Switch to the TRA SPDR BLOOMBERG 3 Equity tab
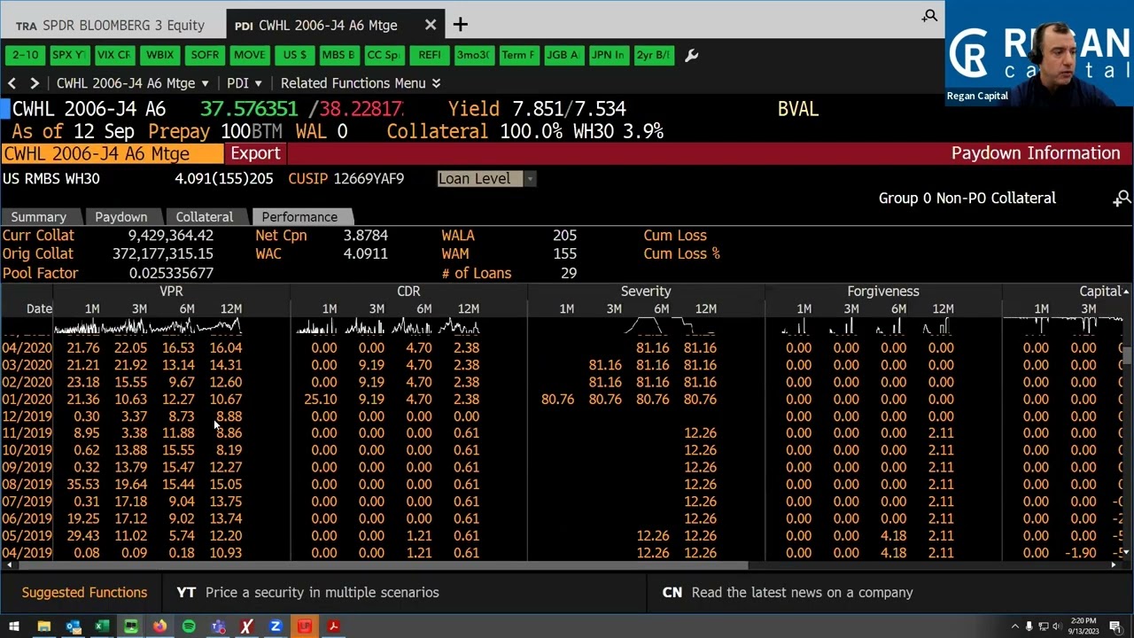1134x638 pixels. [110, 25]
